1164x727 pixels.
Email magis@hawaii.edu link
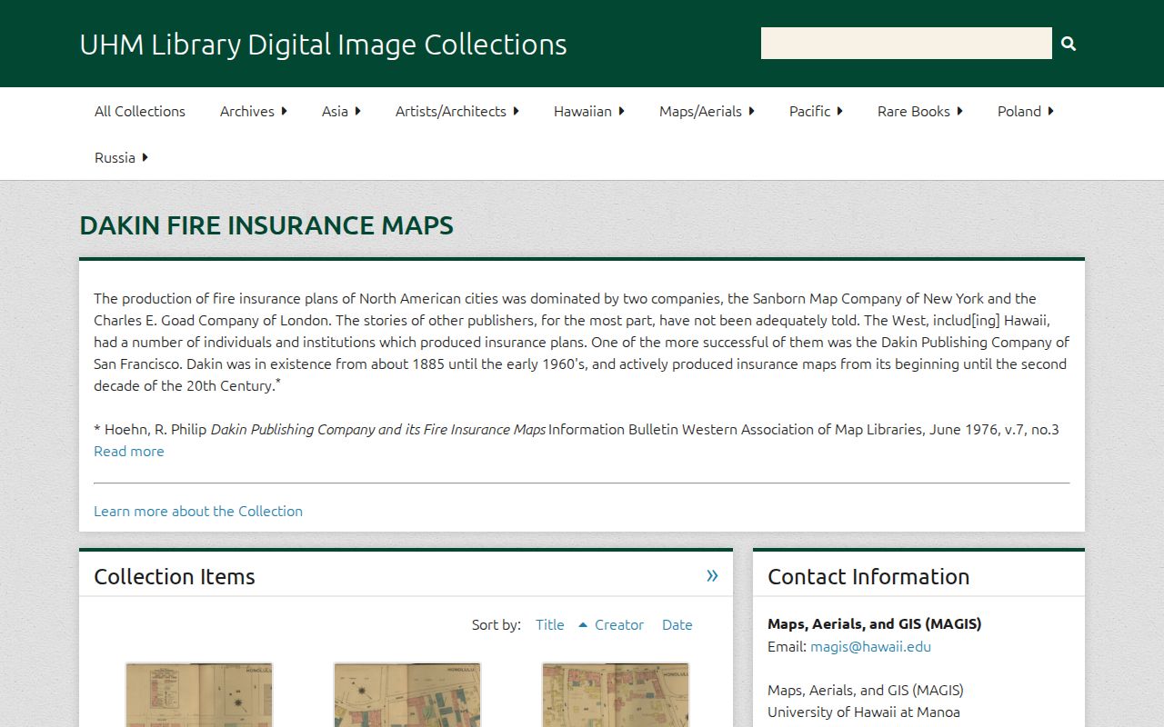tap(870, 646)
